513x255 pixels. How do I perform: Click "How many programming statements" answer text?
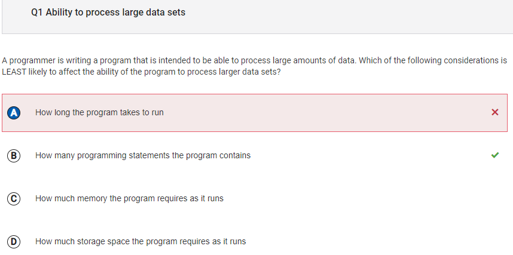pyautogui.click(x=143, y=155)
